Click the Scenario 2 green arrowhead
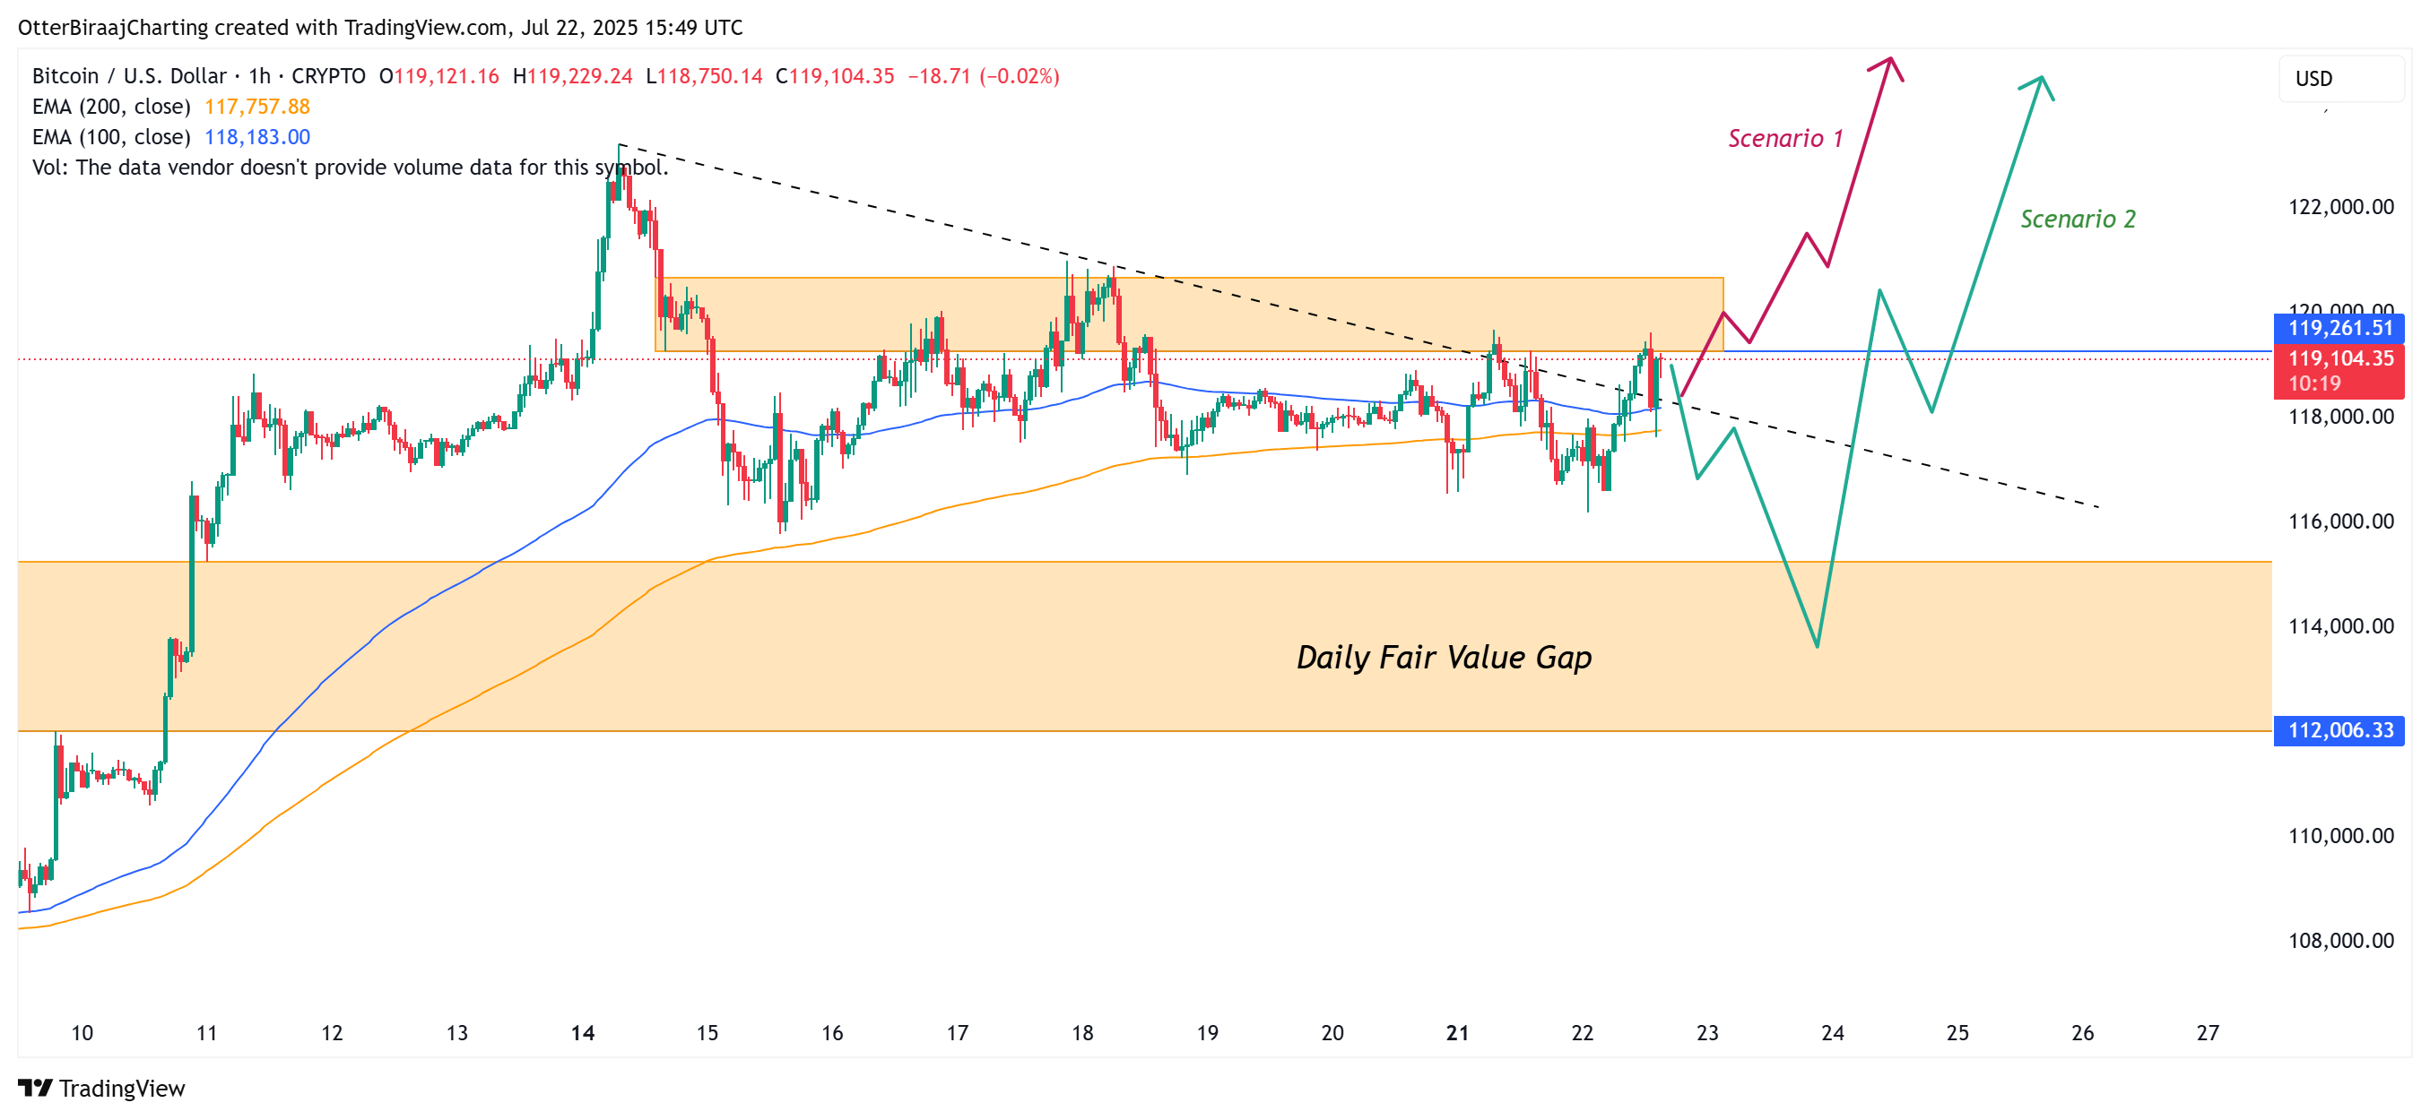Image resolution: width=2430 pixels, height=1120 pixels. [x=2041, y=83]
